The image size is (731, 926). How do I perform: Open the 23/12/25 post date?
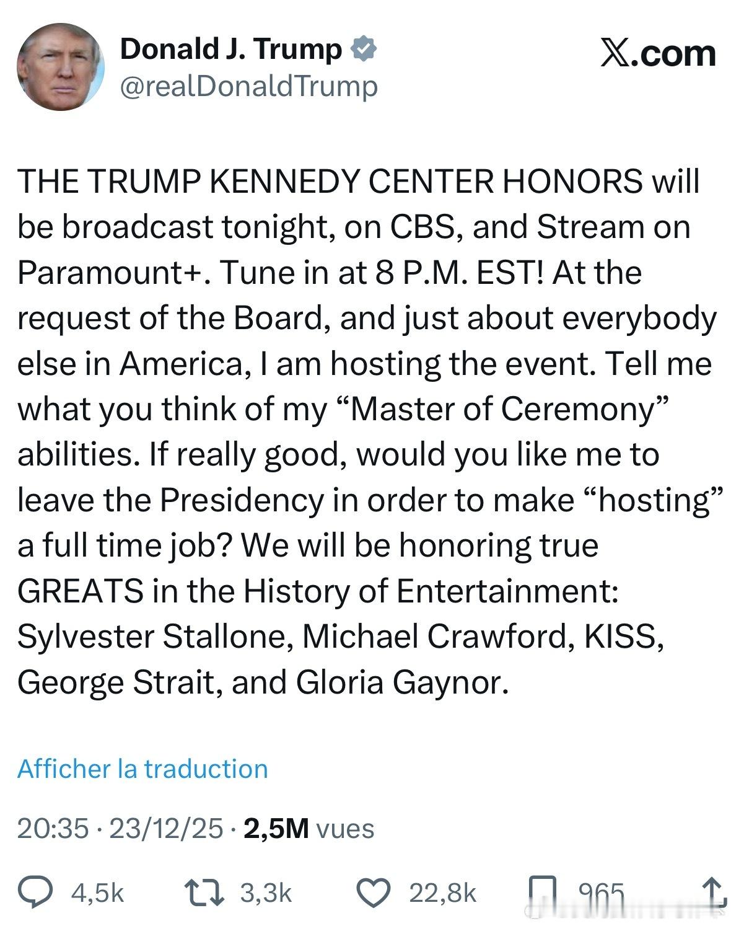coord(165,828)
